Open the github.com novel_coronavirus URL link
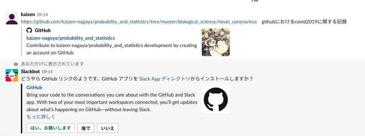The height and width of the screenshot is (138, 365). (139, 22)
